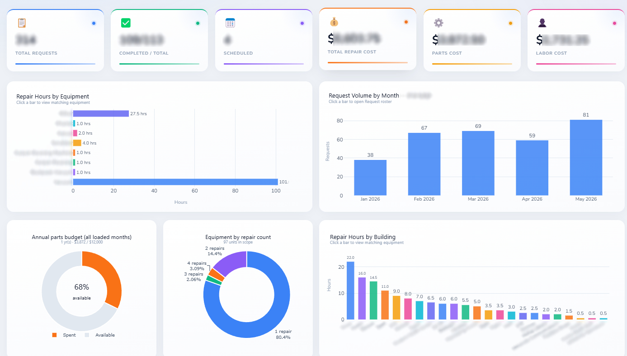Screen dimensions: 627x356
Task: Open request roster for May 2026 bar
Action: (x=586, y=157)
